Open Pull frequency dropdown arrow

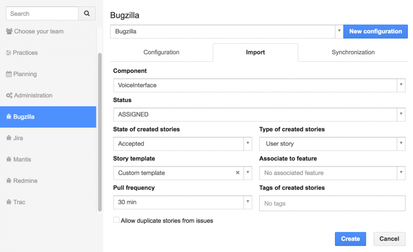click(x=248, y=202)
